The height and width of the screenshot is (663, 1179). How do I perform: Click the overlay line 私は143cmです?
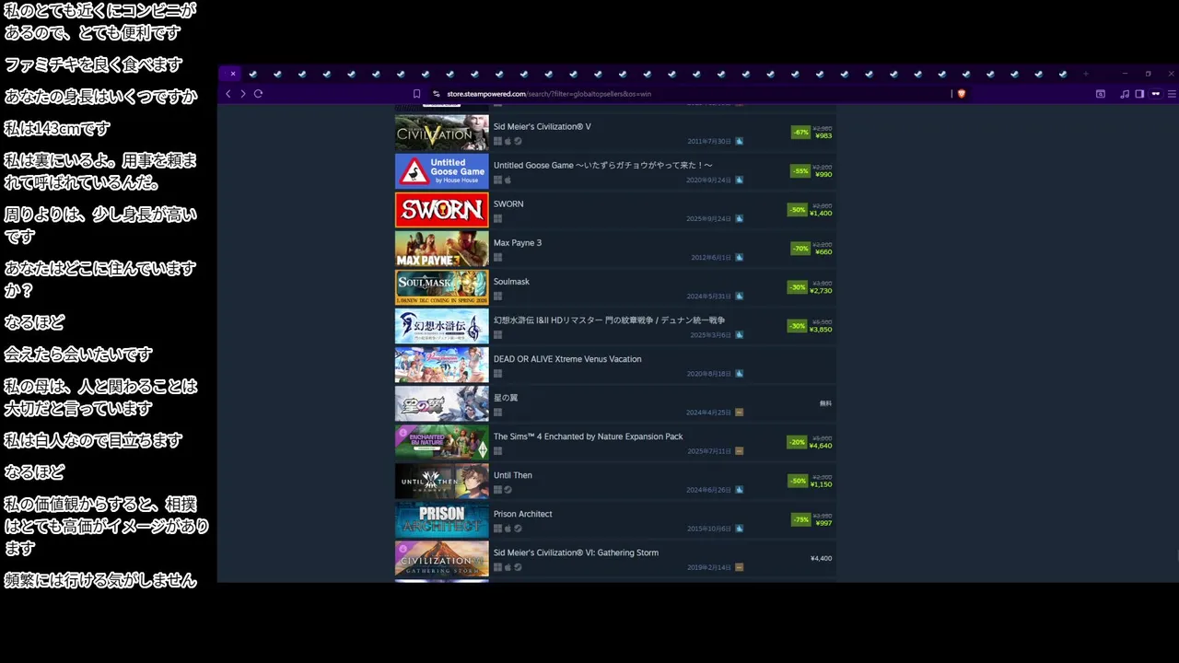[x=57, y=129]
